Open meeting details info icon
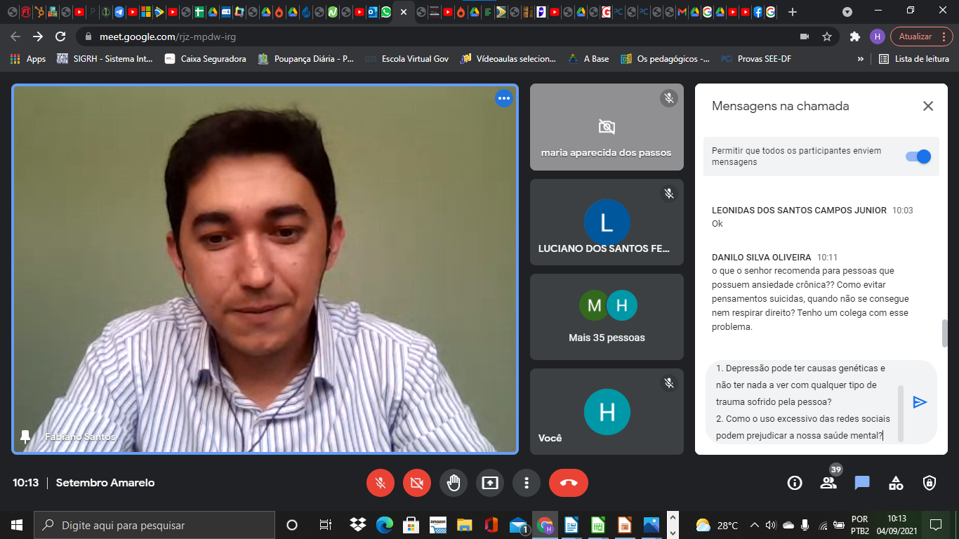This screenshot has width=959, height=539. click(795, 483)
